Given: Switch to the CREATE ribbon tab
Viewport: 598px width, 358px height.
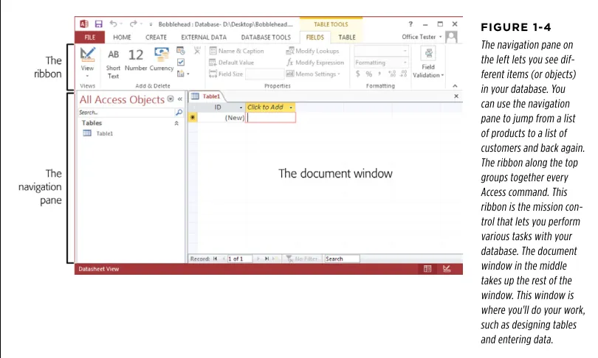Looking at the screenshot, I should coord(156,38).
